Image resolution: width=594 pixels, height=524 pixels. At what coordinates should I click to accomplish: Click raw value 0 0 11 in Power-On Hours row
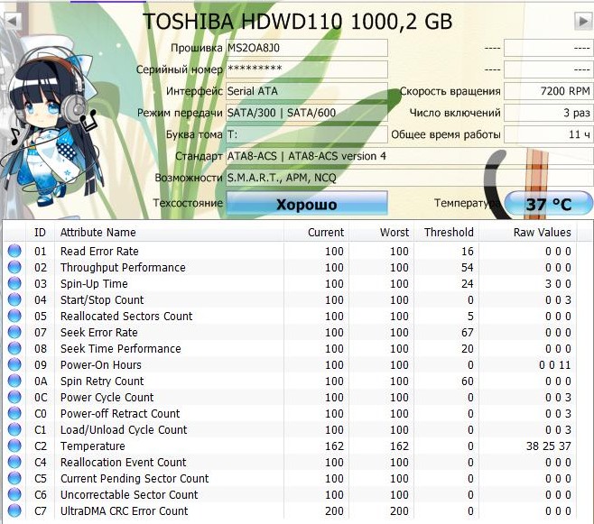[554, 365]
